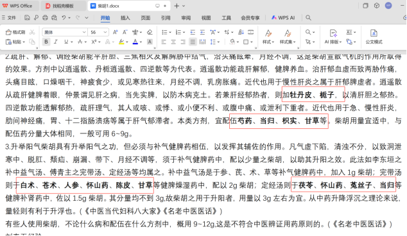
Task: Click the highlight color yellow marker
Action: tap(121, 42)
